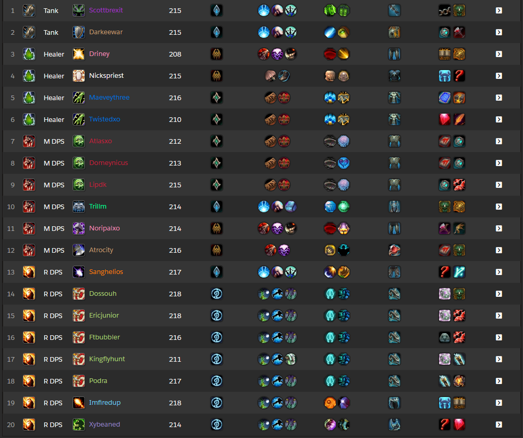The image size is (523, 438).
Task: Click Nickspriest's priest class icon
Action: pos(79,76)
